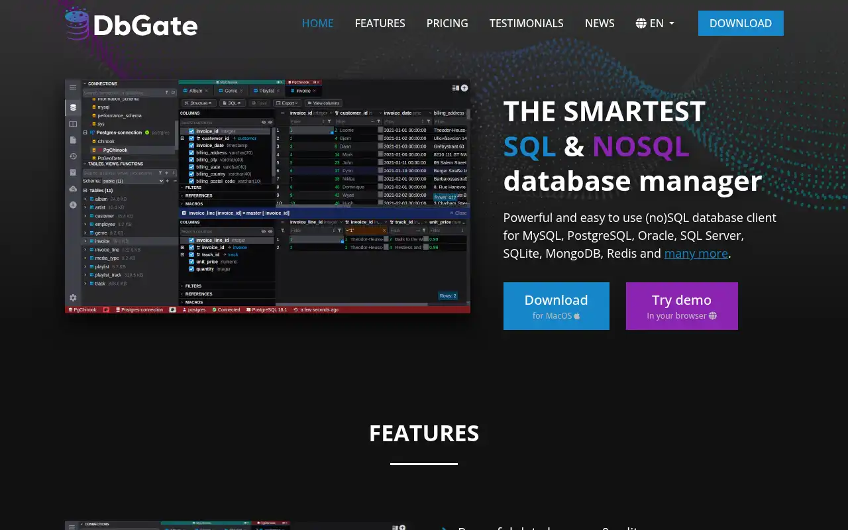Click the View columns button in app toolbar
The width and height of the screenshot is (848, 530).
324,103
